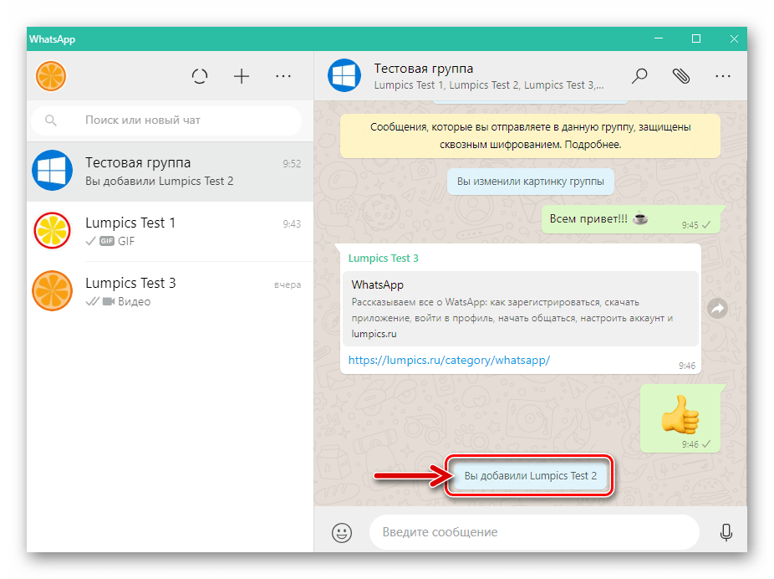The image size is (774, 579).
Task: Forward the Lumpics Test 3 link message
Action: tap(716, 309)
